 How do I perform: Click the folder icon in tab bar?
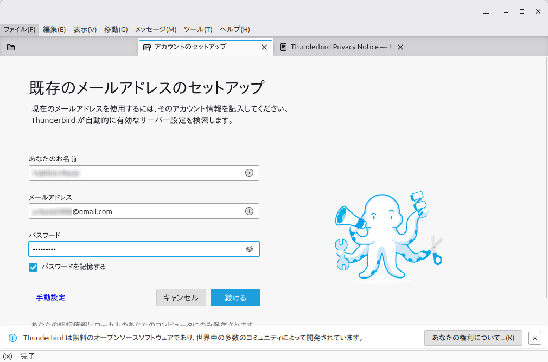(11, 47)
